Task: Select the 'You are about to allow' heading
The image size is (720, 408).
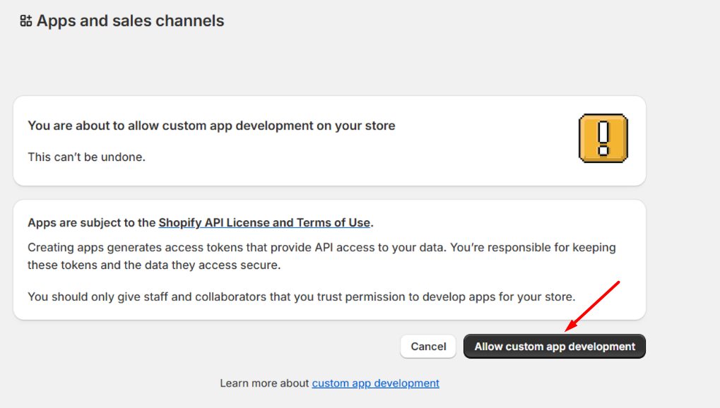Action: click(211, 126)
